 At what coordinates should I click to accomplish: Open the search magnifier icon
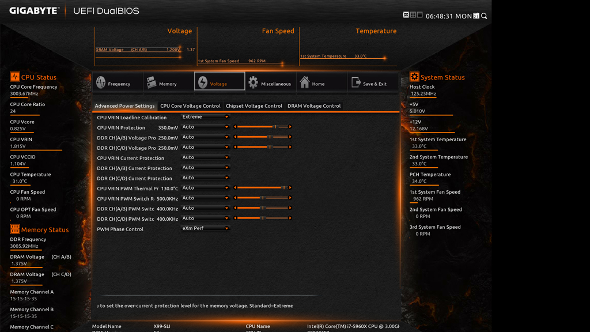point(484,16)
